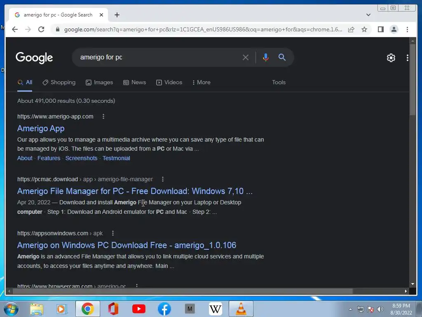
Task: Open the Screenshots sitelink
Action: [x=81, y=158]
